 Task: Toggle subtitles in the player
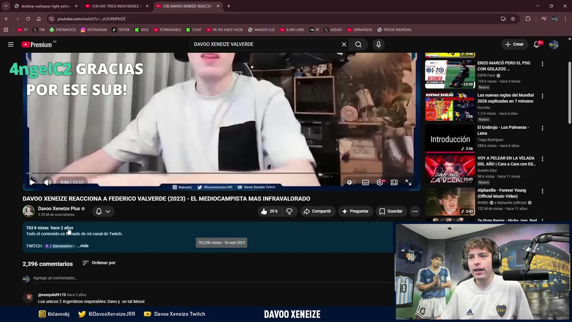366,182
